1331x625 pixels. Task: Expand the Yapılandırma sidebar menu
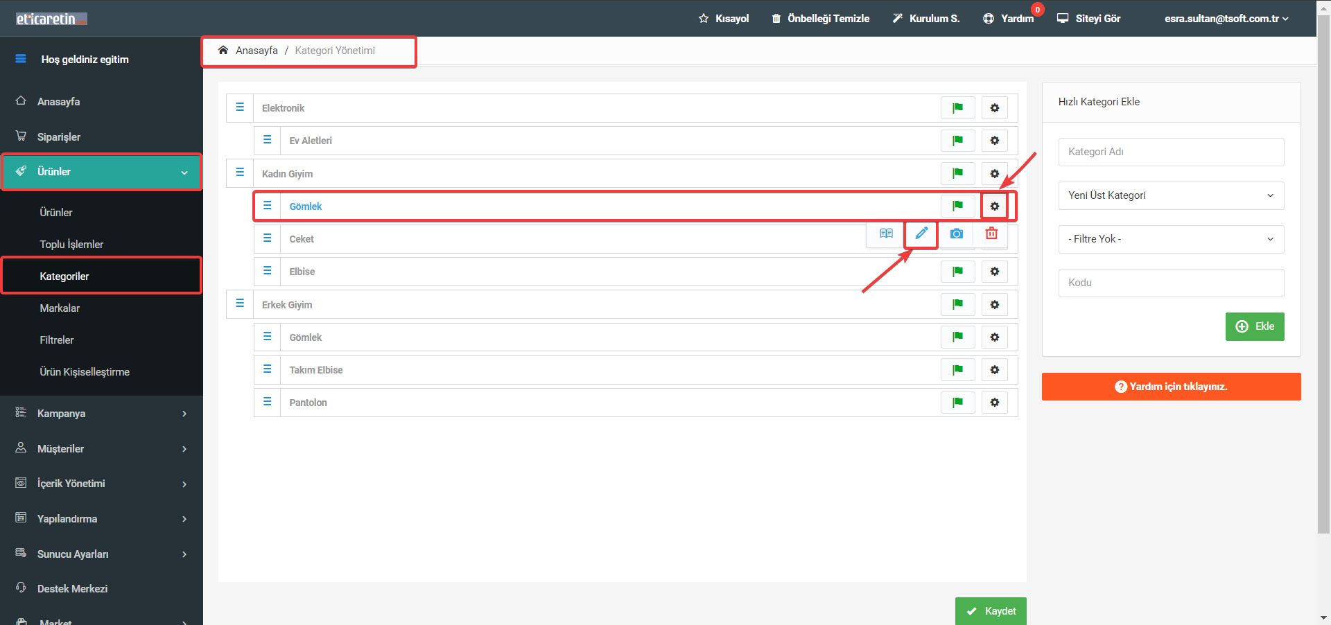(101, 519)
